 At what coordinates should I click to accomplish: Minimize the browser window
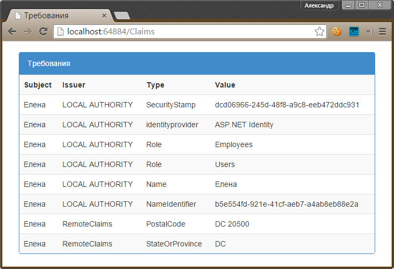pos(348,5)
